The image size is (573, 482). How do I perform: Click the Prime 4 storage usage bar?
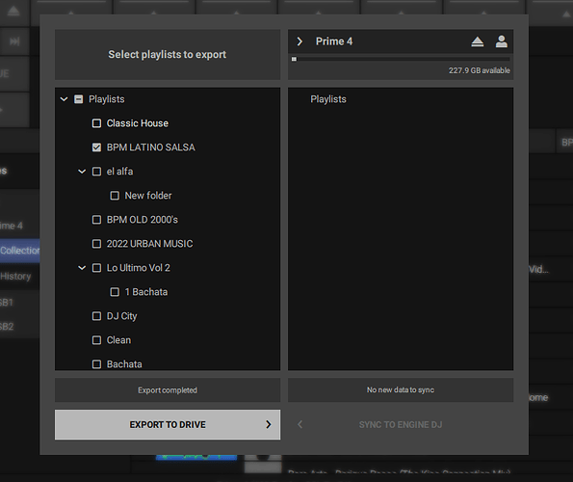pyautogui.click(x=401, y=59)
